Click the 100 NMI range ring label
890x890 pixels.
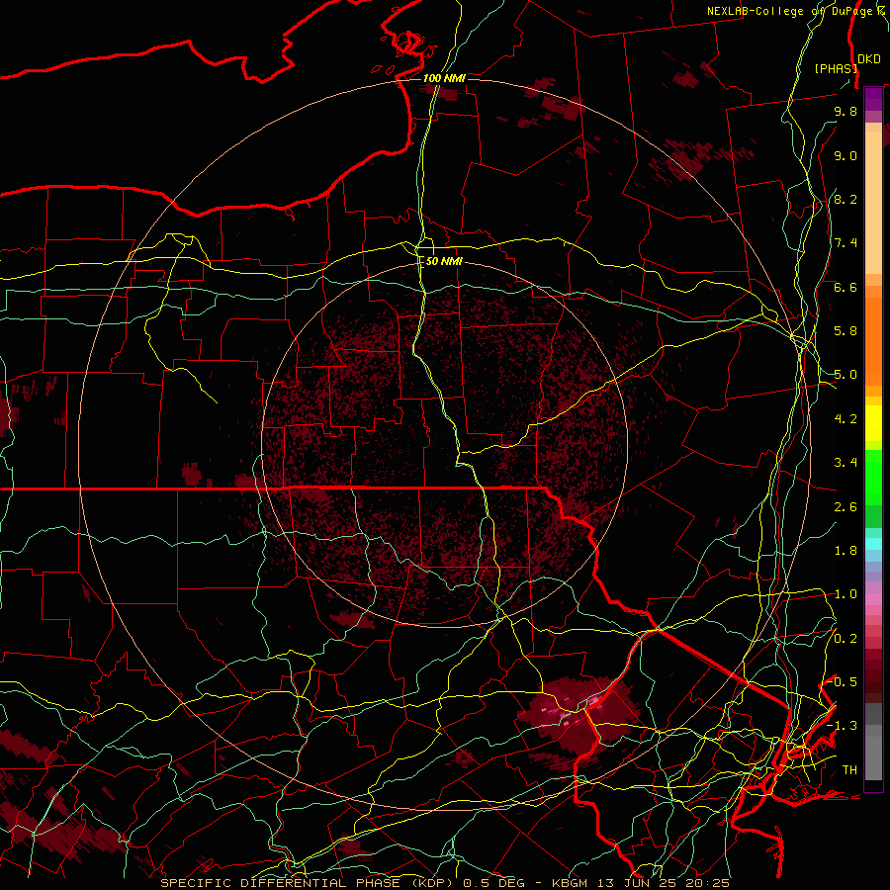point(444,78)
